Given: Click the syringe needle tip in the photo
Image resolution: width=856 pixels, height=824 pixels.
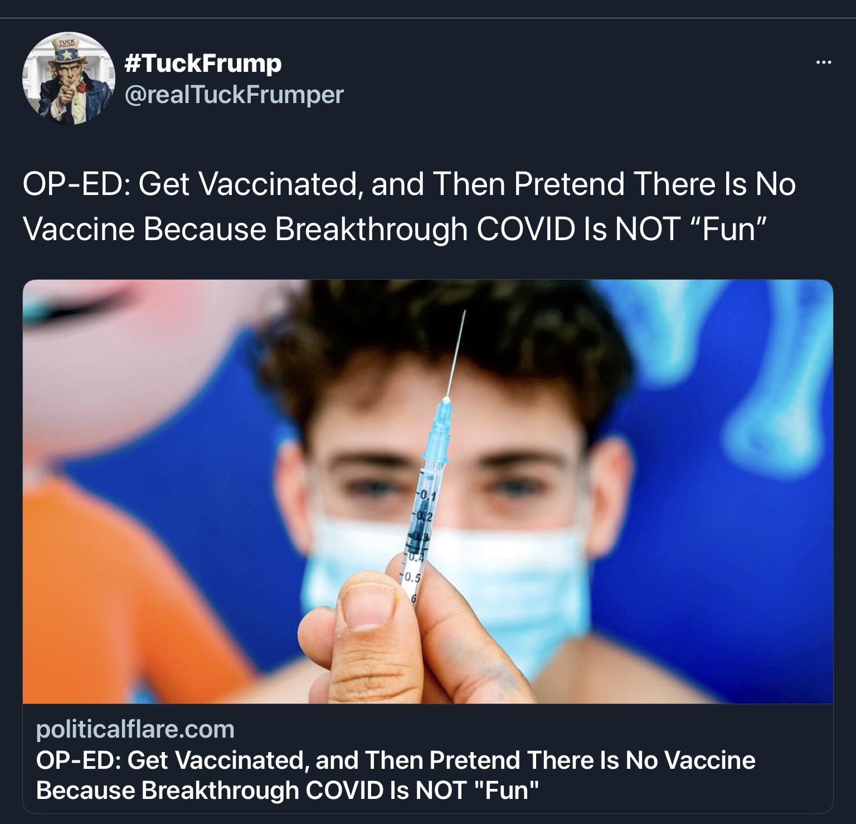Looking at the screenshot, I should [x=464, y=313].
